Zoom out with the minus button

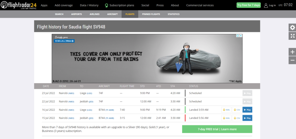coord(292,60)
